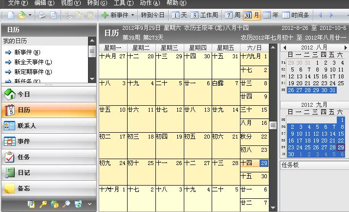349x212 pixels.
Task: Open the 视图(V) menu
Action: (x=71, y=3)
